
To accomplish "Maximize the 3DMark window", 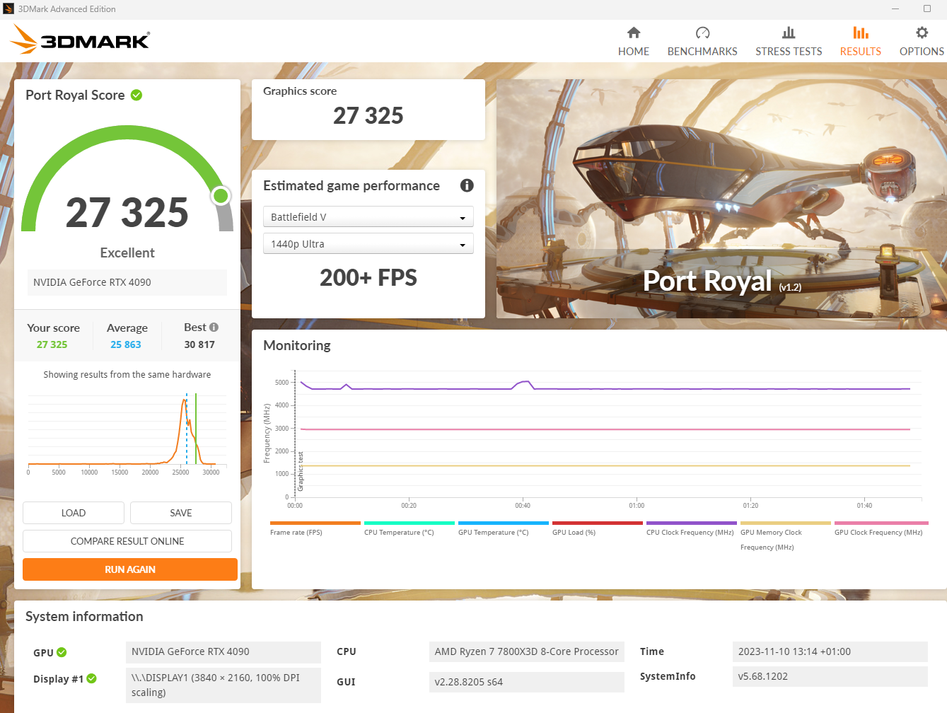I will coord(927,9).
